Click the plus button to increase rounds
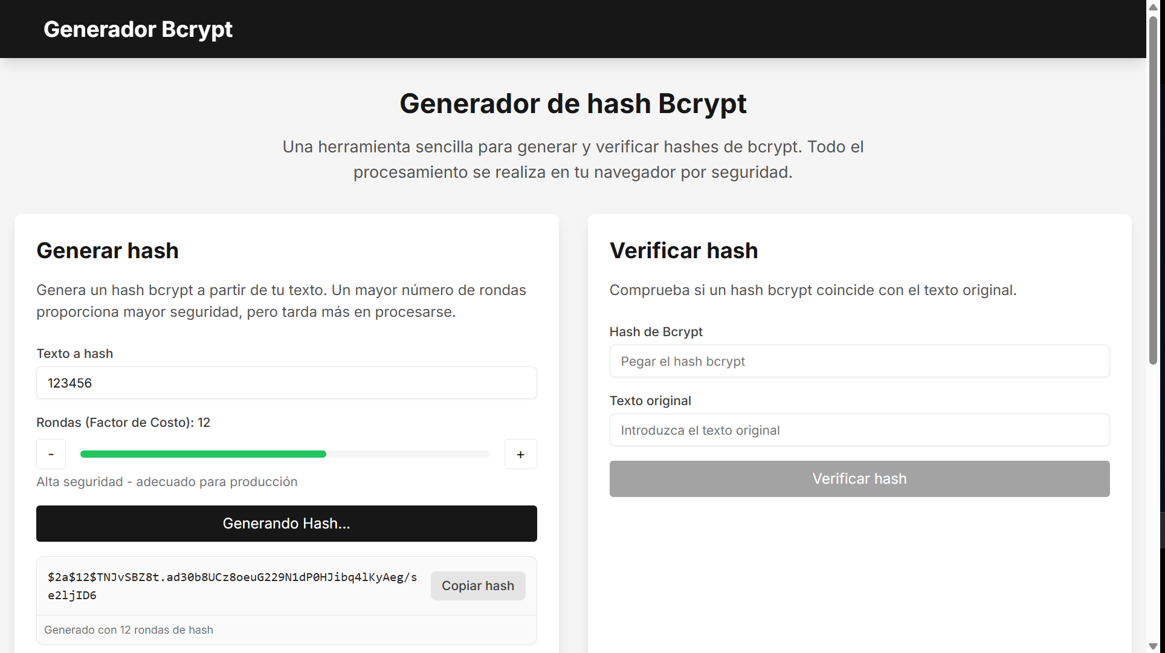The height and width of the screenshot is (653, 1165). 520,453
